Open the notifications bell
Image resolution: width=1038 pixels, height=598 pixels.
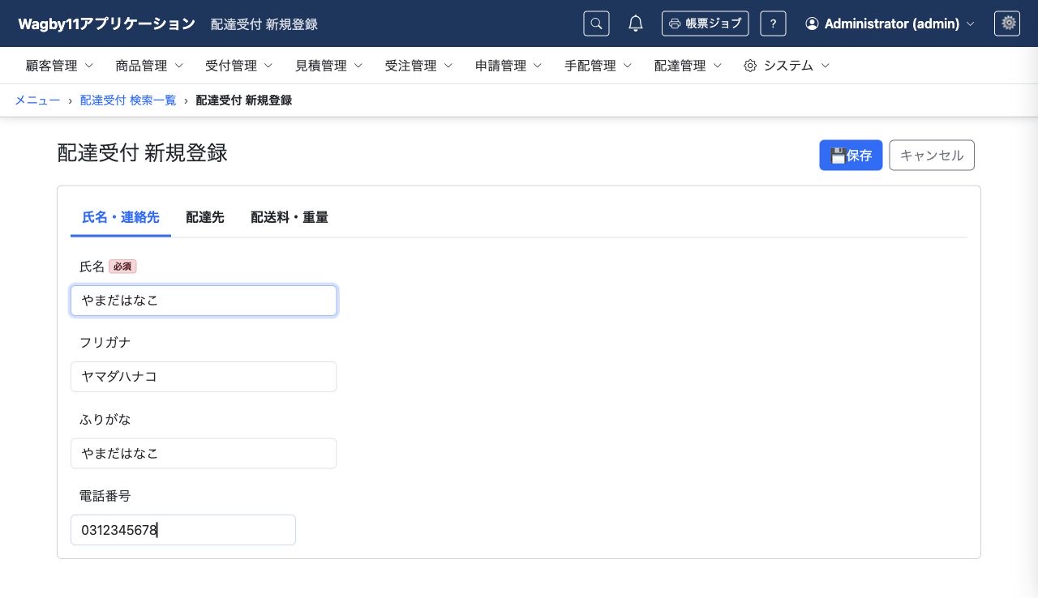click(x=636, y=23)
